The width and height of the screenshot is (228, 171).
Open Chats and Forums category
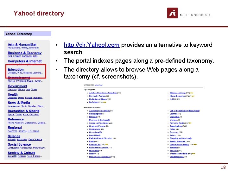pos(97,126)
